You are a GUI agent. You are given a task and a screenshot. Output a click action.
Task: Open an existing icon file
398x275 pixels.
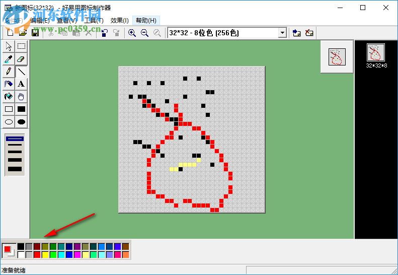coord(23,33)
